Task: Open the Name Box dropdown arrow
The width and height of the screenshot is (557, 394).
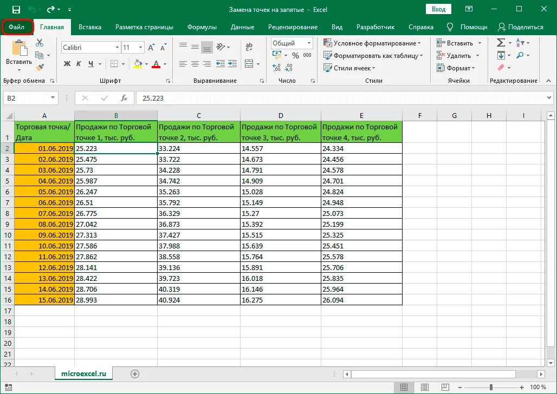Action: pos(53,98)
